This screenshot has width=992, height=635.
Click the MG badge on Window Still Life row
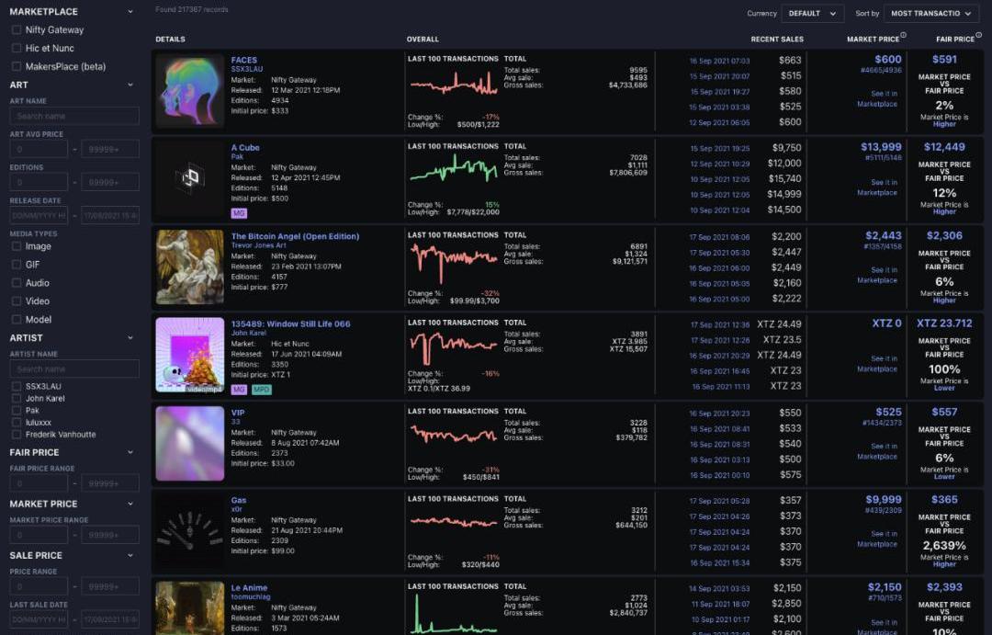[239, 390]
